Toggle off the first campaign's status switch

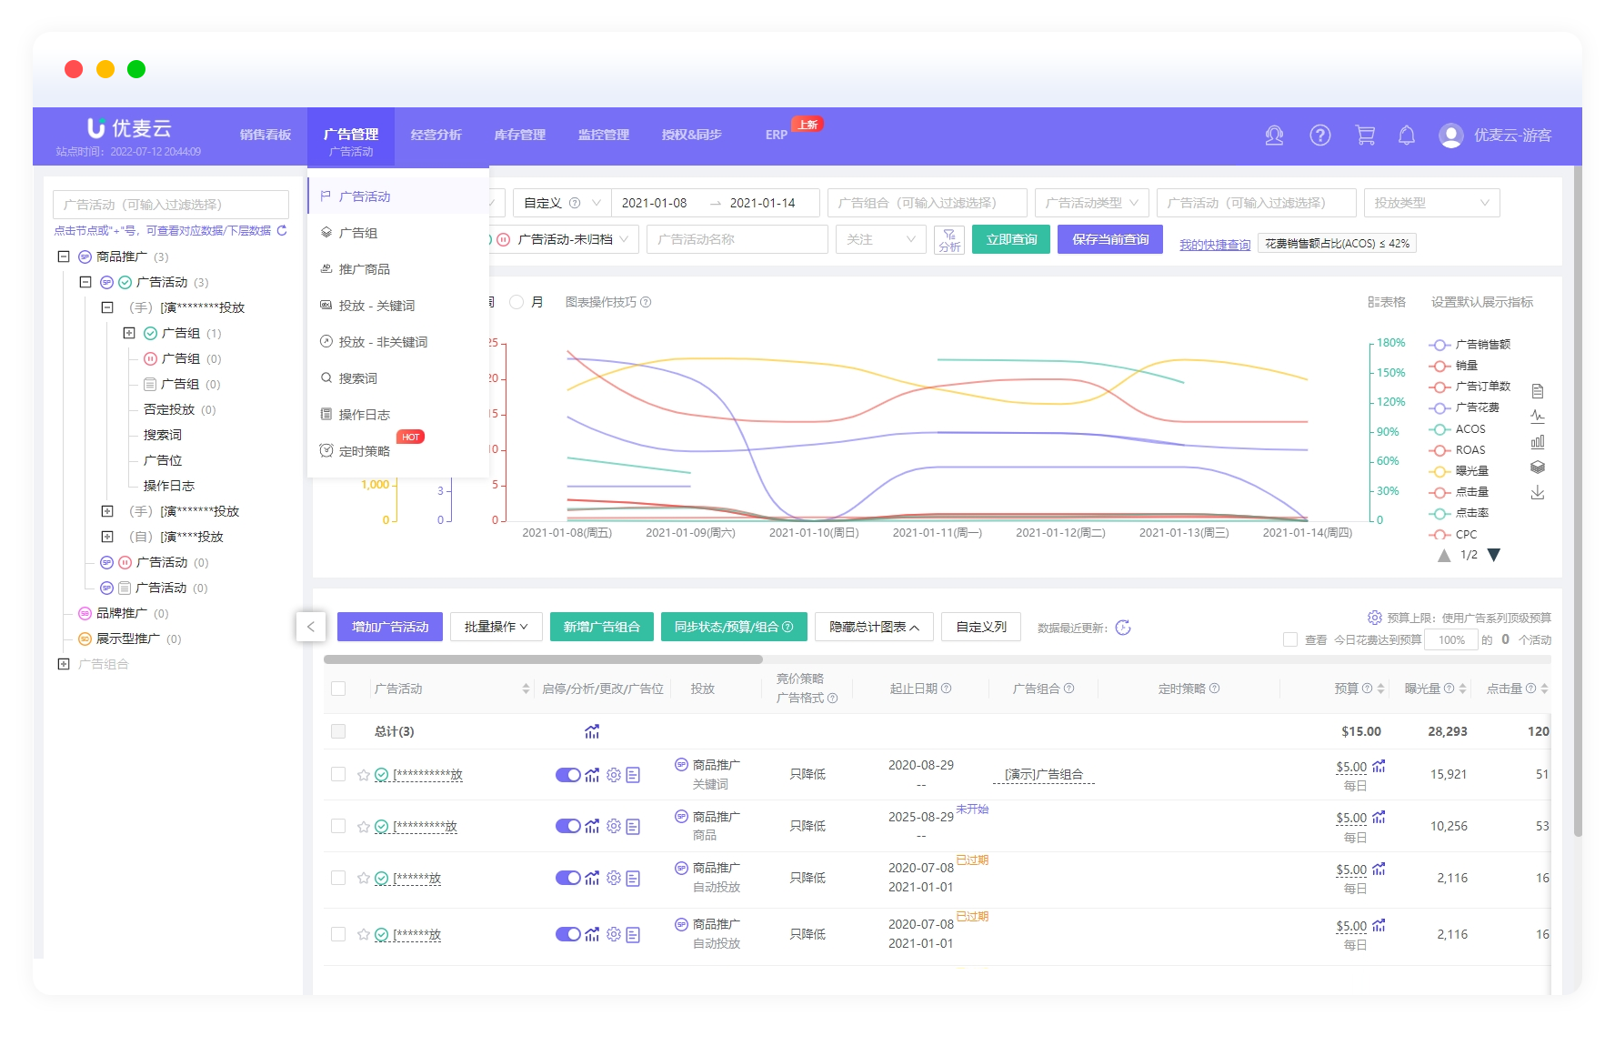tap(567, 775)
